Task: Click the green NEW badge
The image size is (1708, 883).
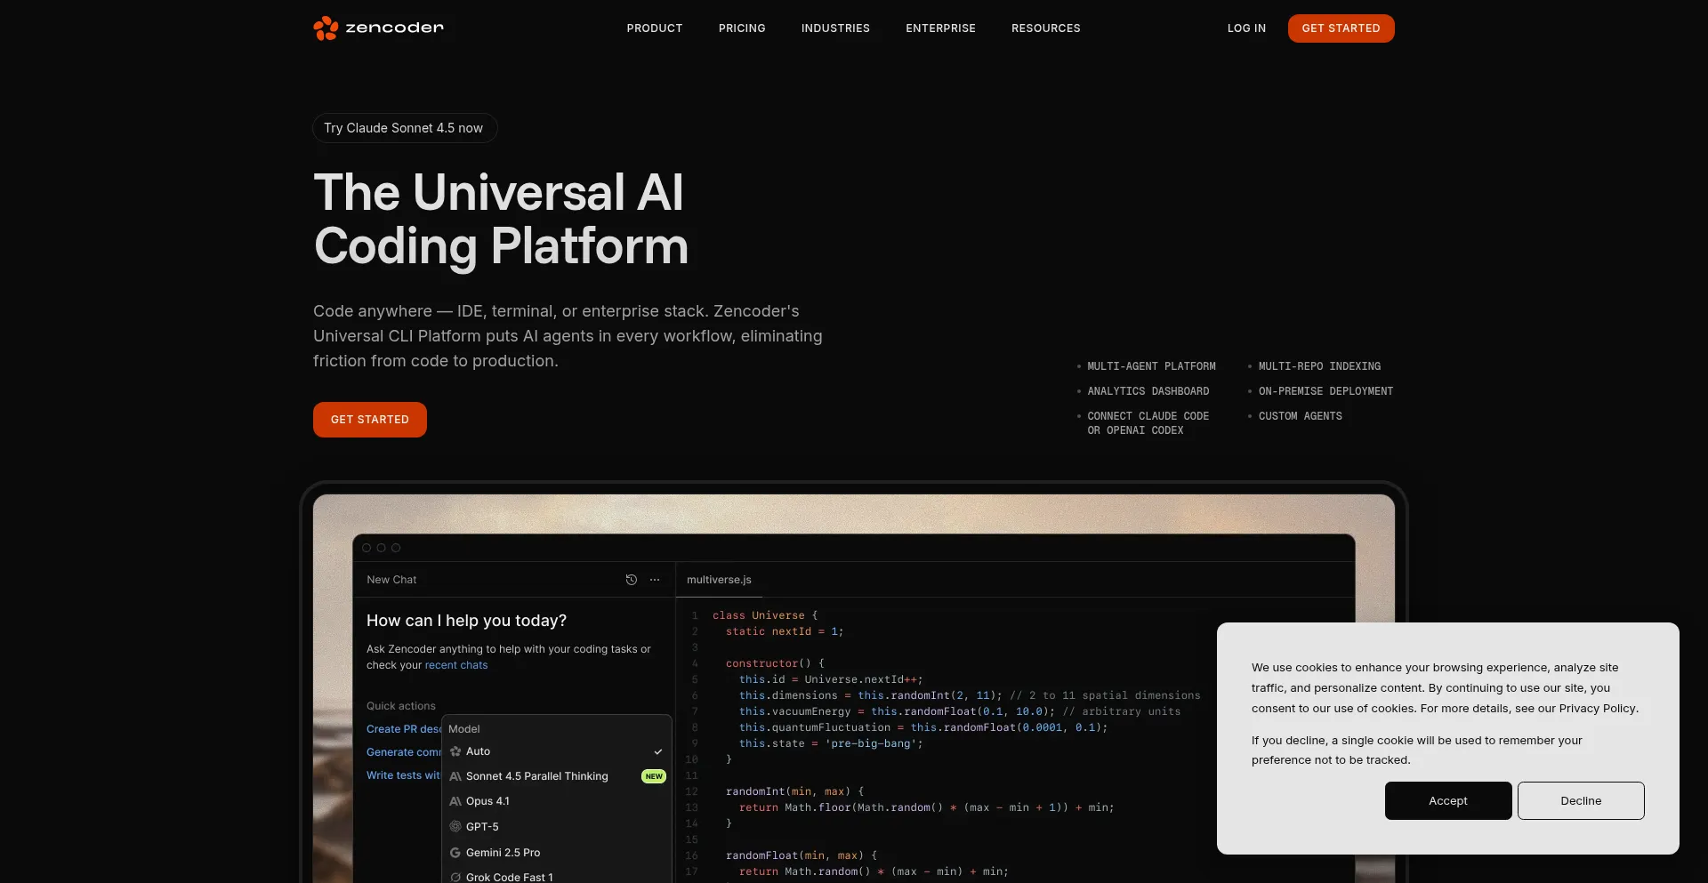Action: [x=654, y=776]
